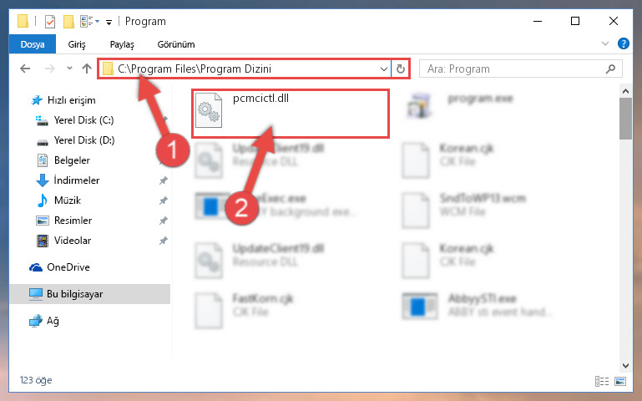The image size is (642, 401).
Task: Open Yerel Disk (C:) in sidebar
Action: click(84, 120)
